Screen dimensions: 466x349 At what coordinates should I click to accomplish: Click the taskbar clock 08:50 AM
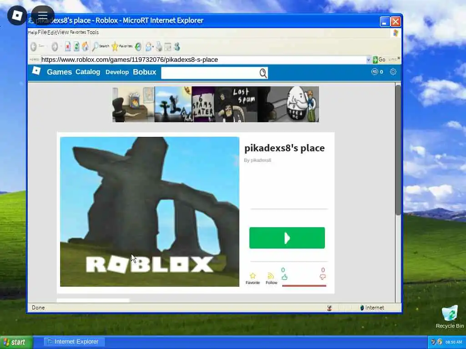tap(454, 342)
